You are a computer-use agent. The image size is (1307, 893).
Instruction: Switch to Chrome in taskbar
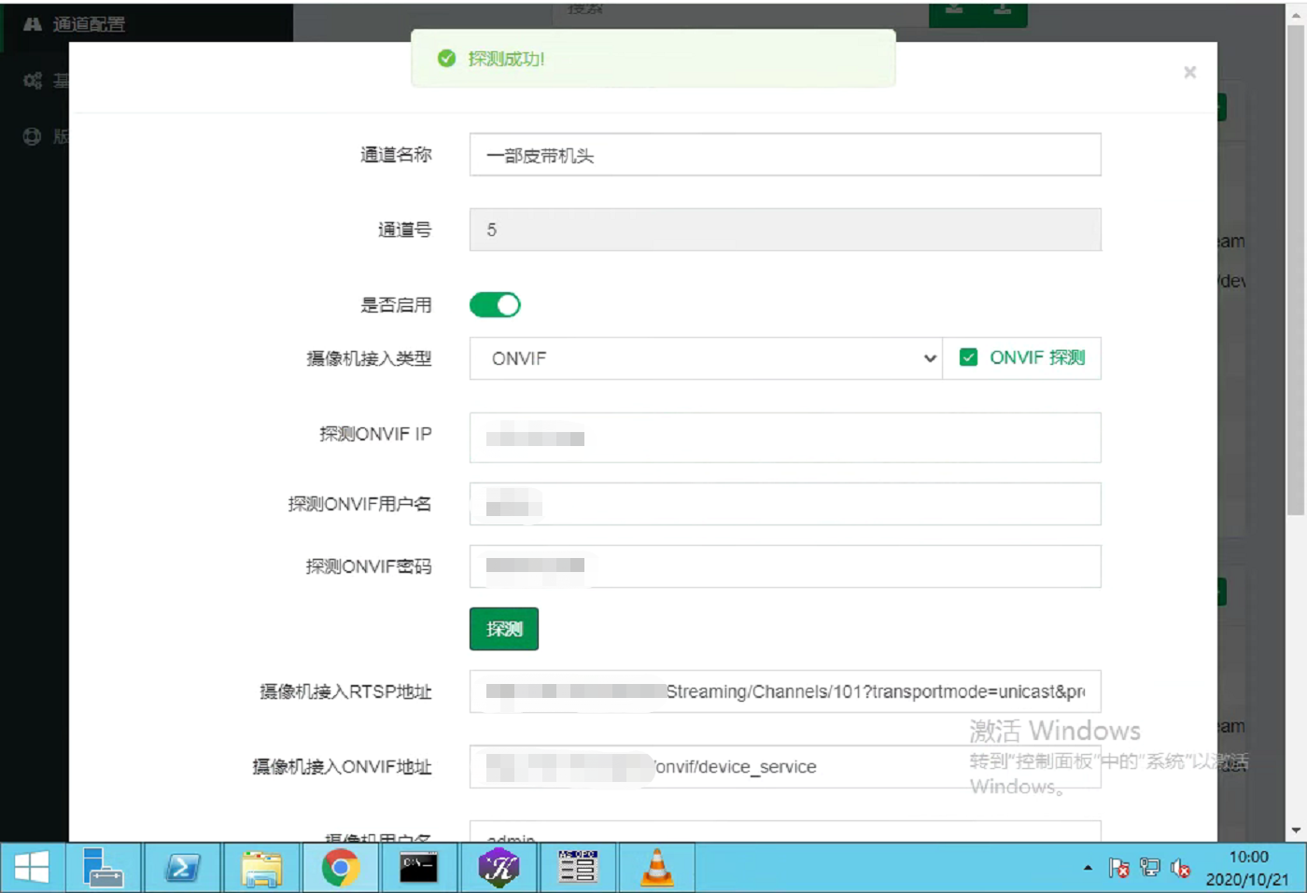click(341, 868)
